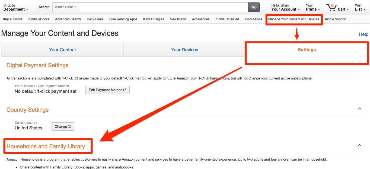Collapse the Country Settings section chevron
Screen dimensions: 370x169
click(359, 109)
